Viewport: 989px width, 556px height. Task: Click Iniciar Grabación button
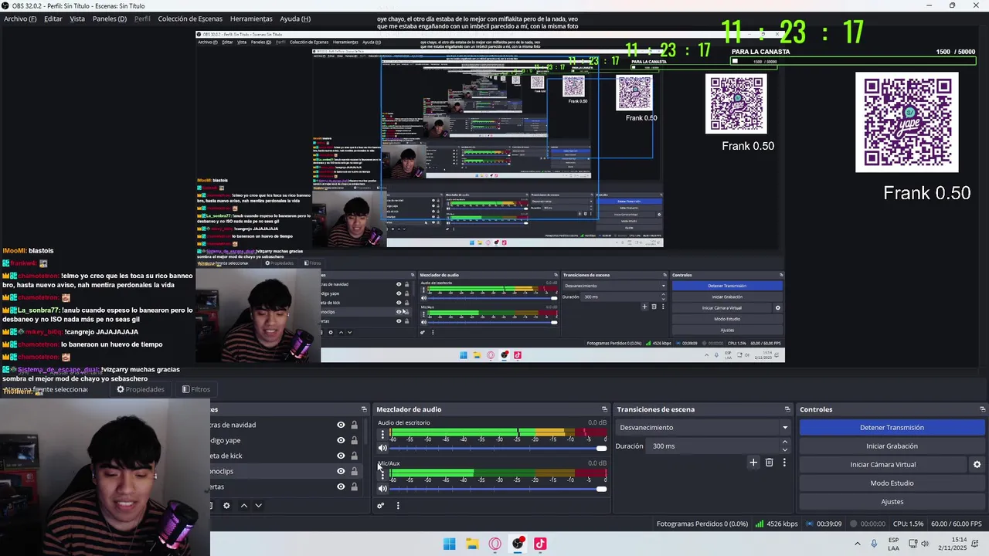892,446
